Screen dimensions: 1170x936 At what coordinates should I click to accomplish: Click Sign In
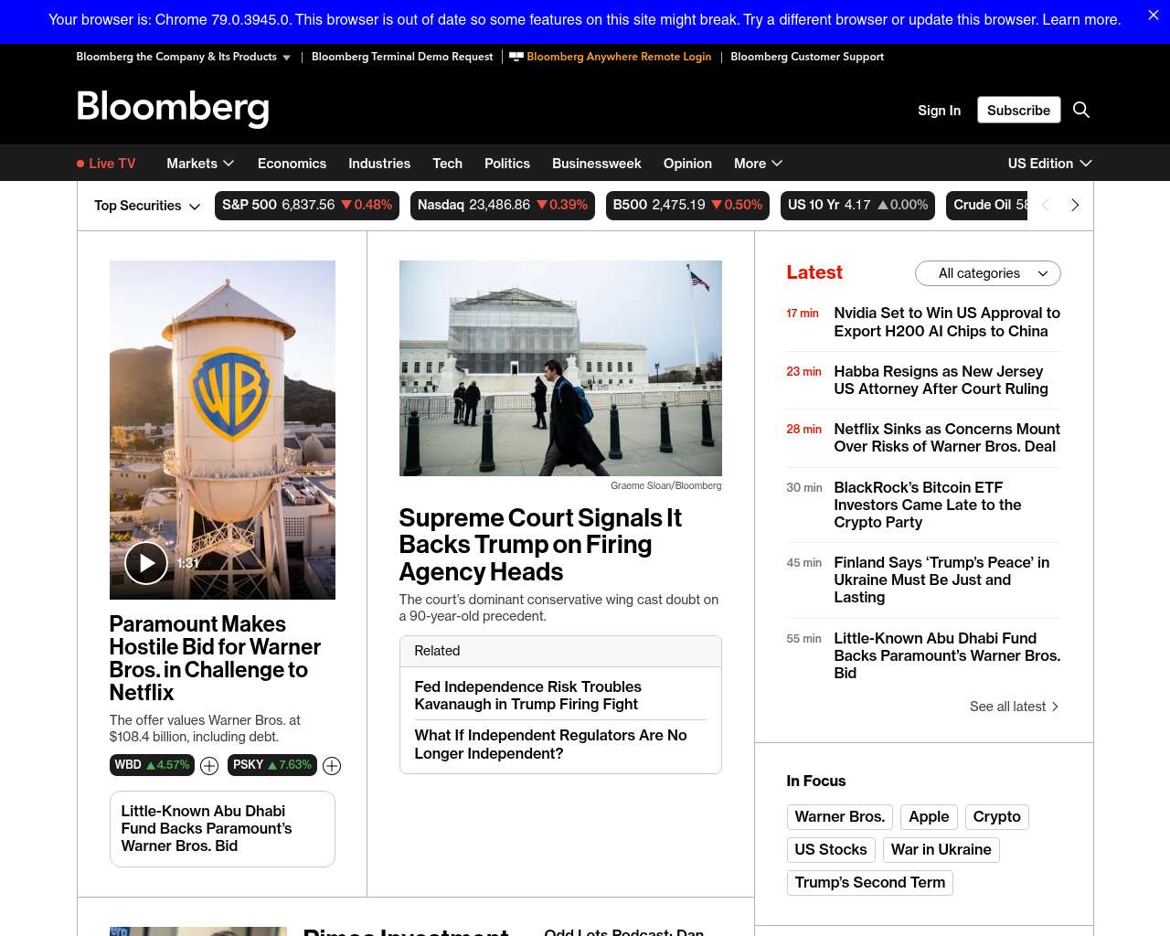coord(940,111)
